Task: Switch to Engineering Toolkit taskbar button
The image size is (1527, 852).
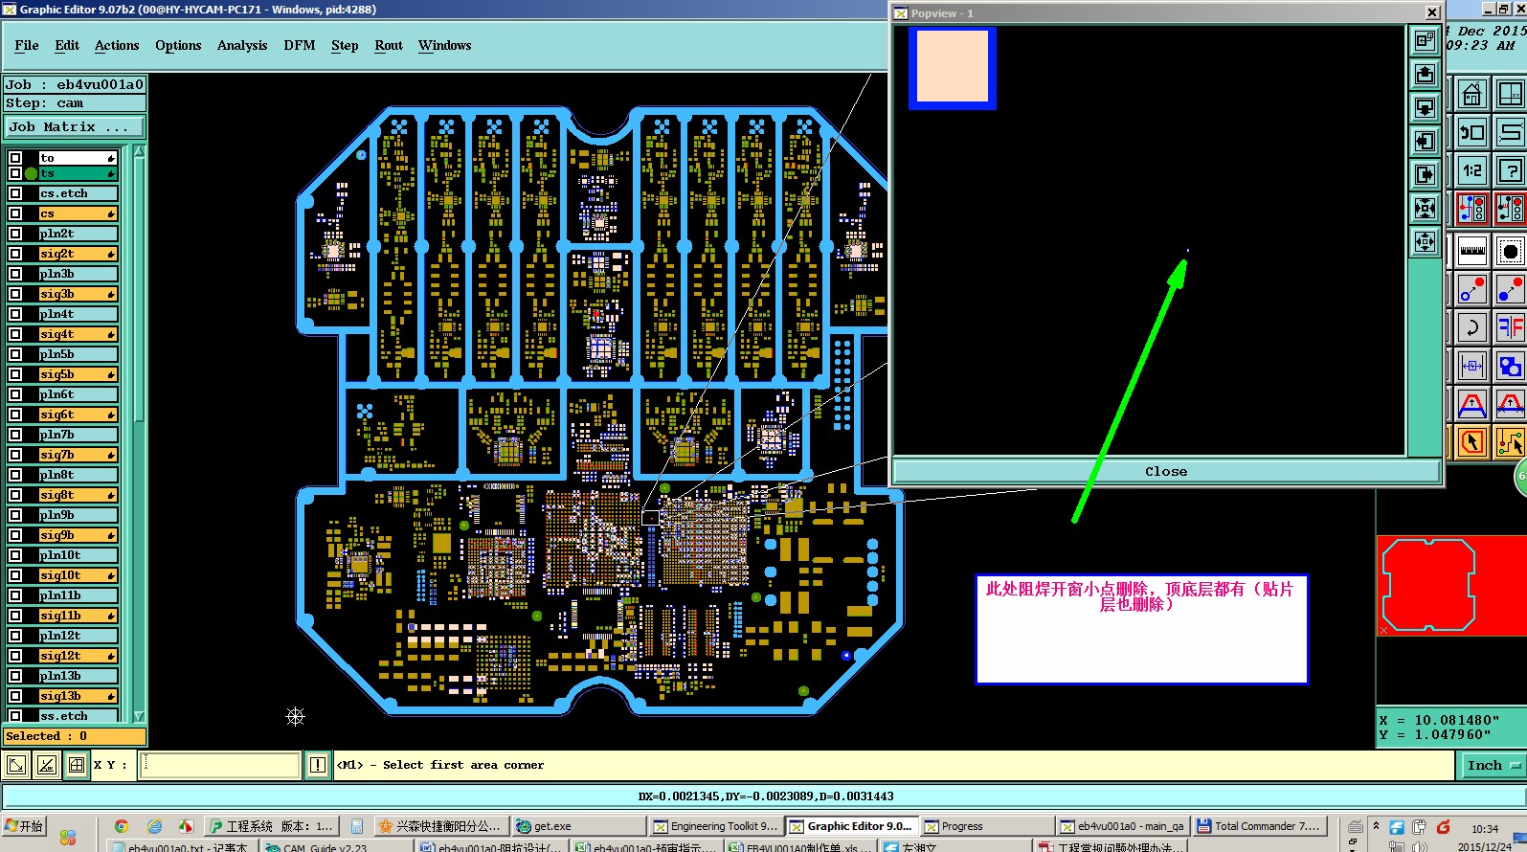Action: (715, 826)
